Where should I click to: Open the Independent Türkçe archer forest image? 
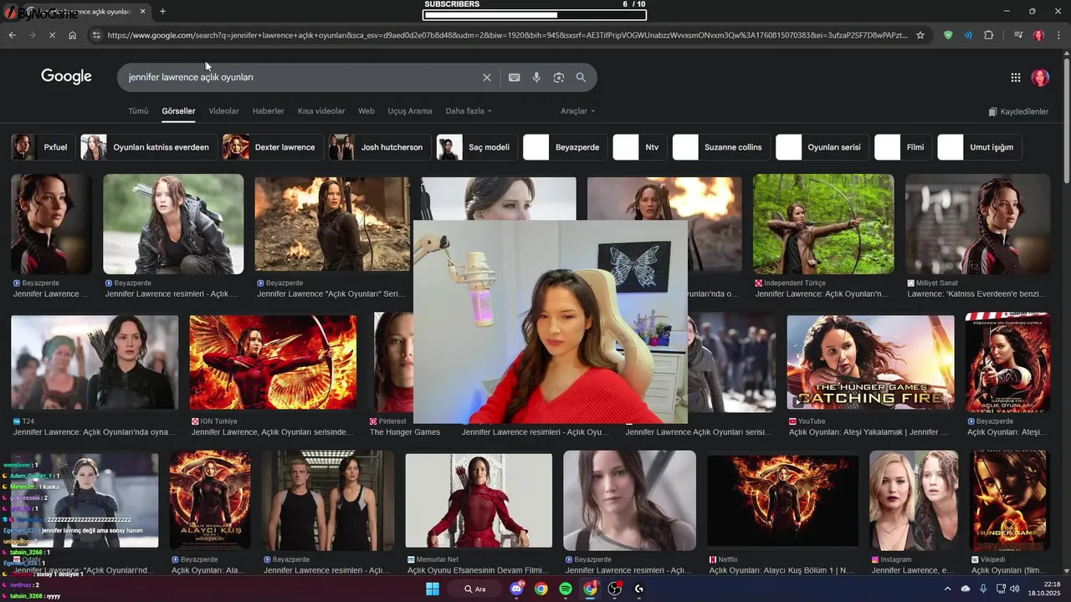click(823, 224)
